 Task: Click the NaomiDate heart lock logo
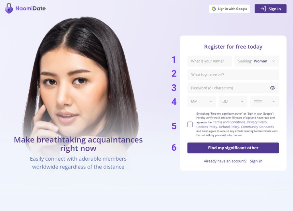tap(9, 8)
